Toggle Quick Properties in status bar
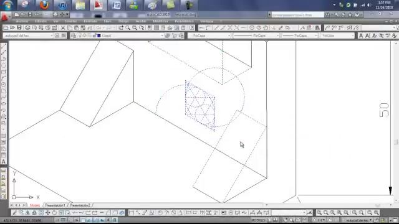This screenshot has width=399, height=224. point(115,220)
